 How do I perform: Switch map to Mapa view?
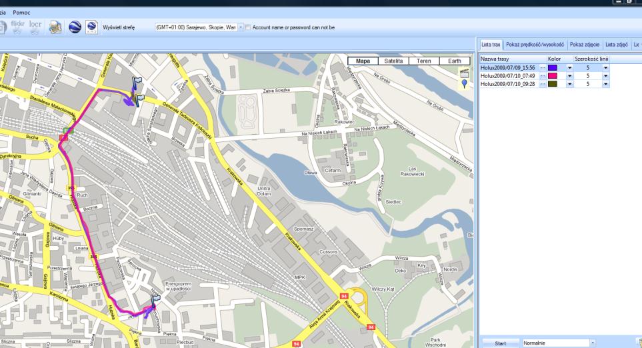[363, 61]
